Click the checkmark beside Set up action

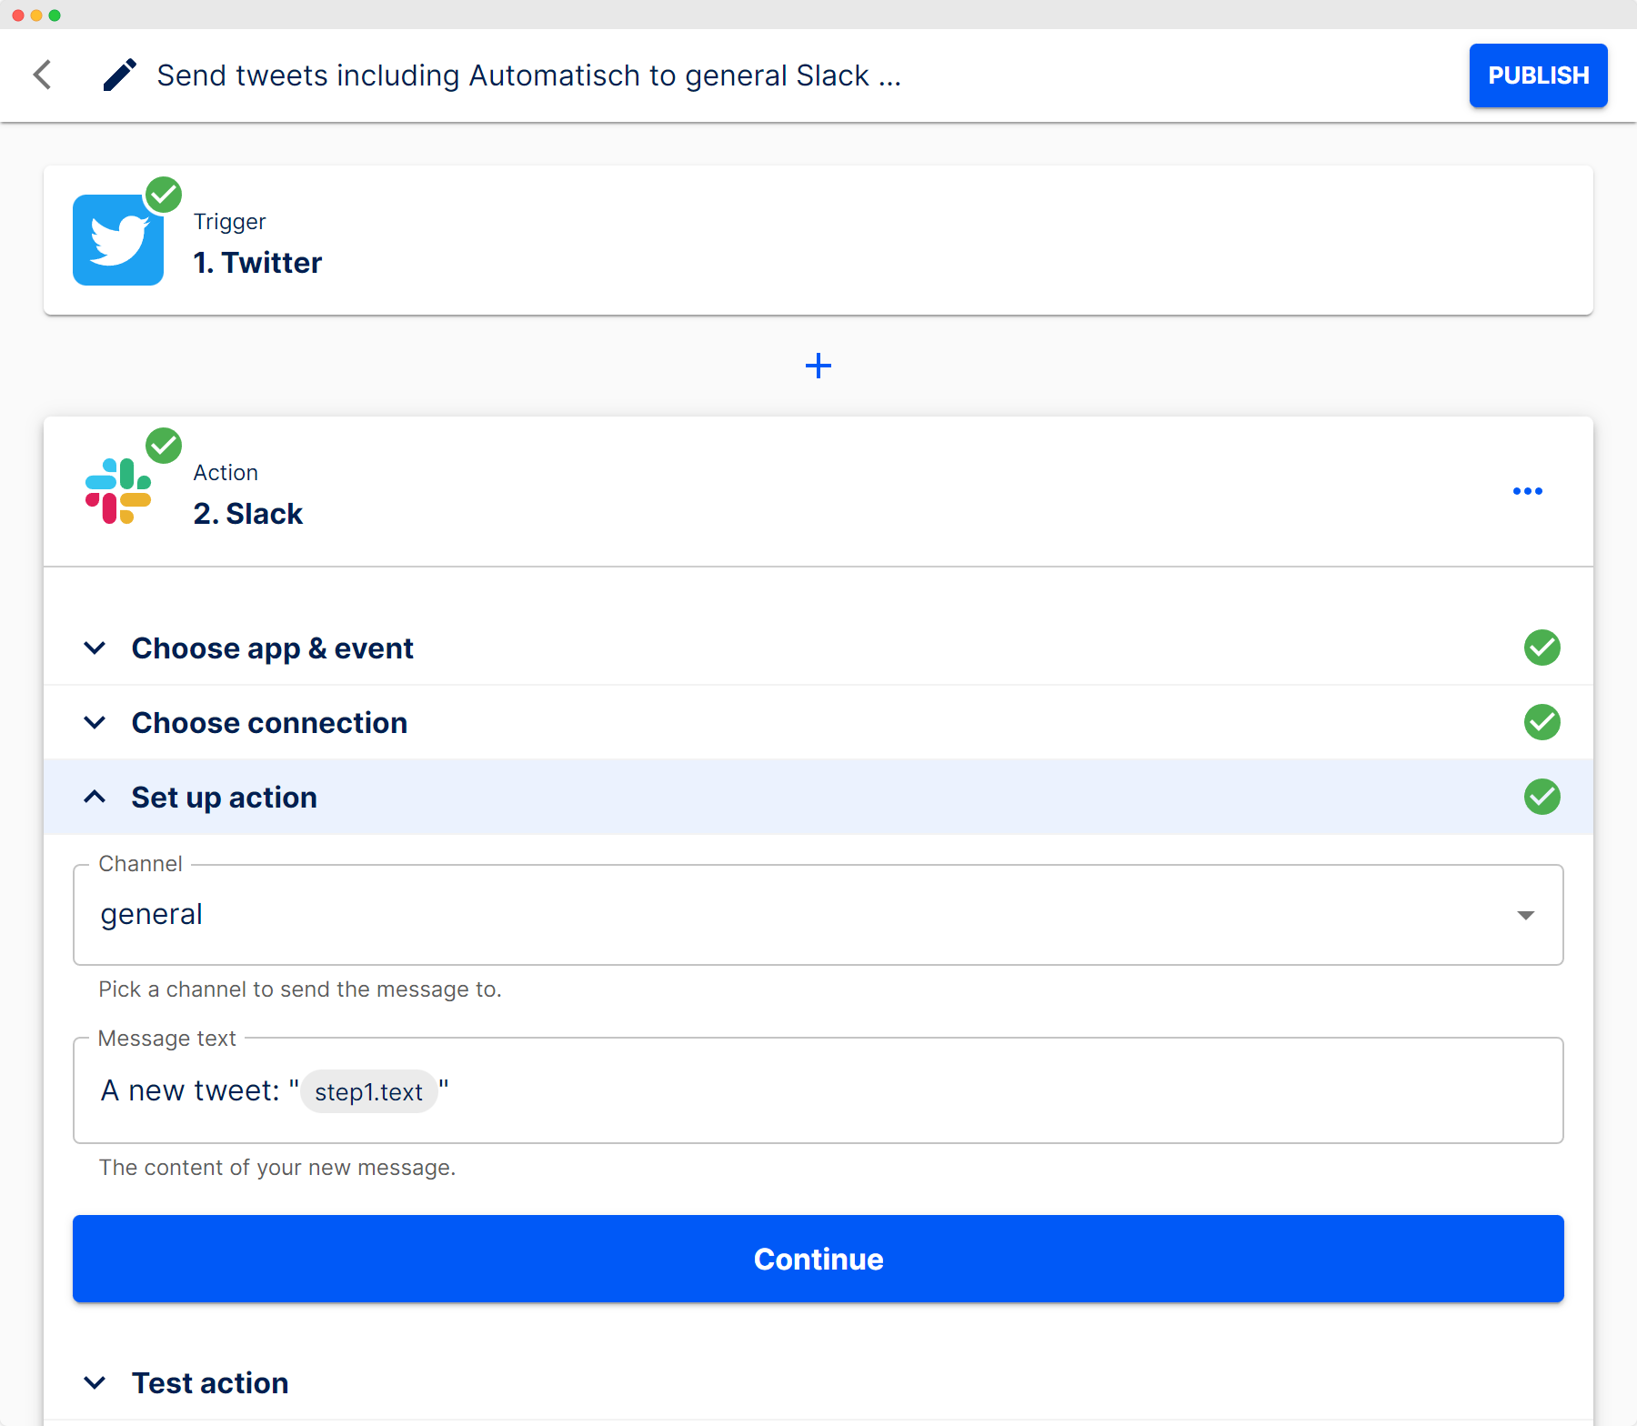pos(1542,797)
